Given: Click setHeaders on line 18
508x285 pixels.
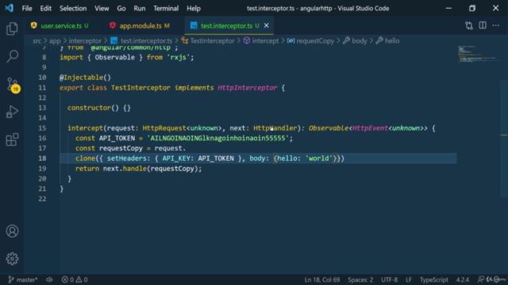Looking at the screenshot, I should coord(127,158).
